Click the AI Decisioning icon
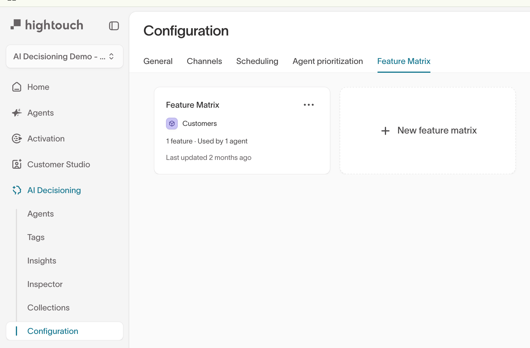 pyautogui.click(x=17, y=190)
